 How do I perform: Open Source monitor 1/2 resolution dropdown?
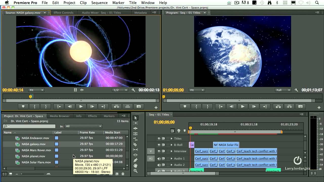[x=120, y=90]
